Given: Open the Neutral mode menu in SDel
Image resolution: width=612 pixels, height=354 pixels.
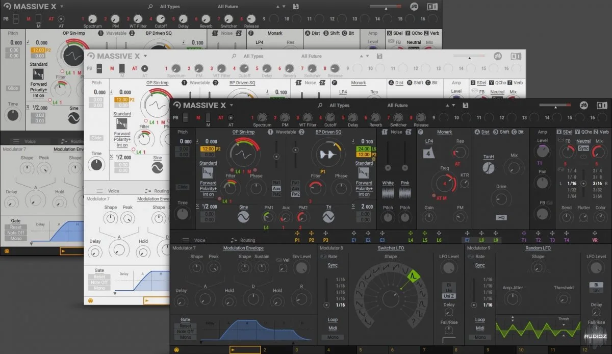Looking at the screenshot, I should click(x=583, y=141).
